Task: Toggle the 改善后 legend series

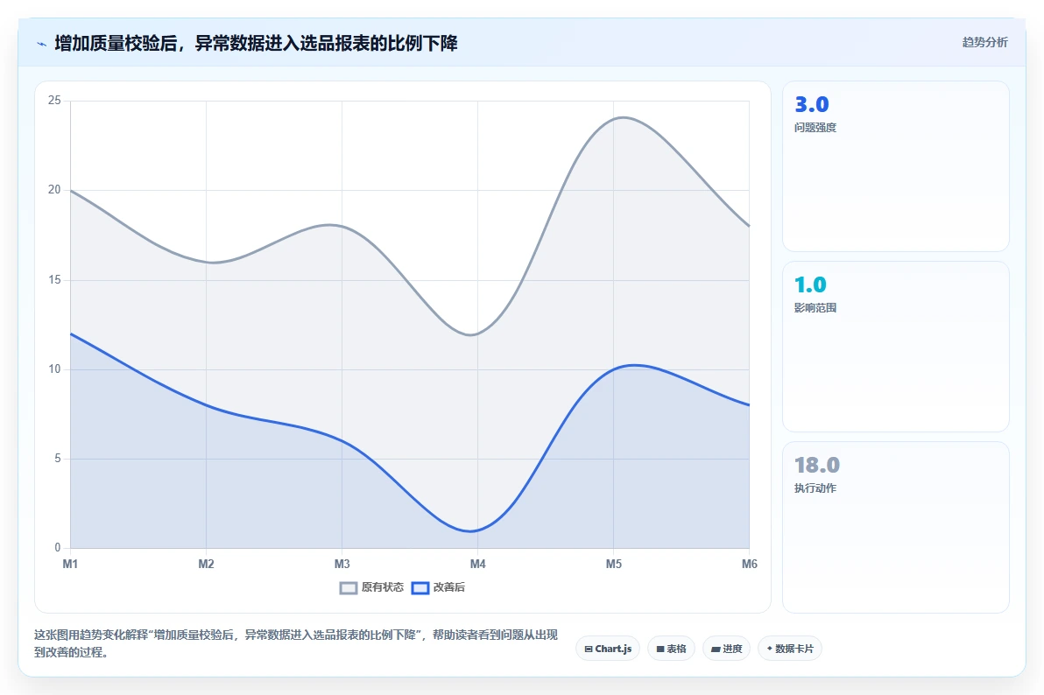Action: 438,587
